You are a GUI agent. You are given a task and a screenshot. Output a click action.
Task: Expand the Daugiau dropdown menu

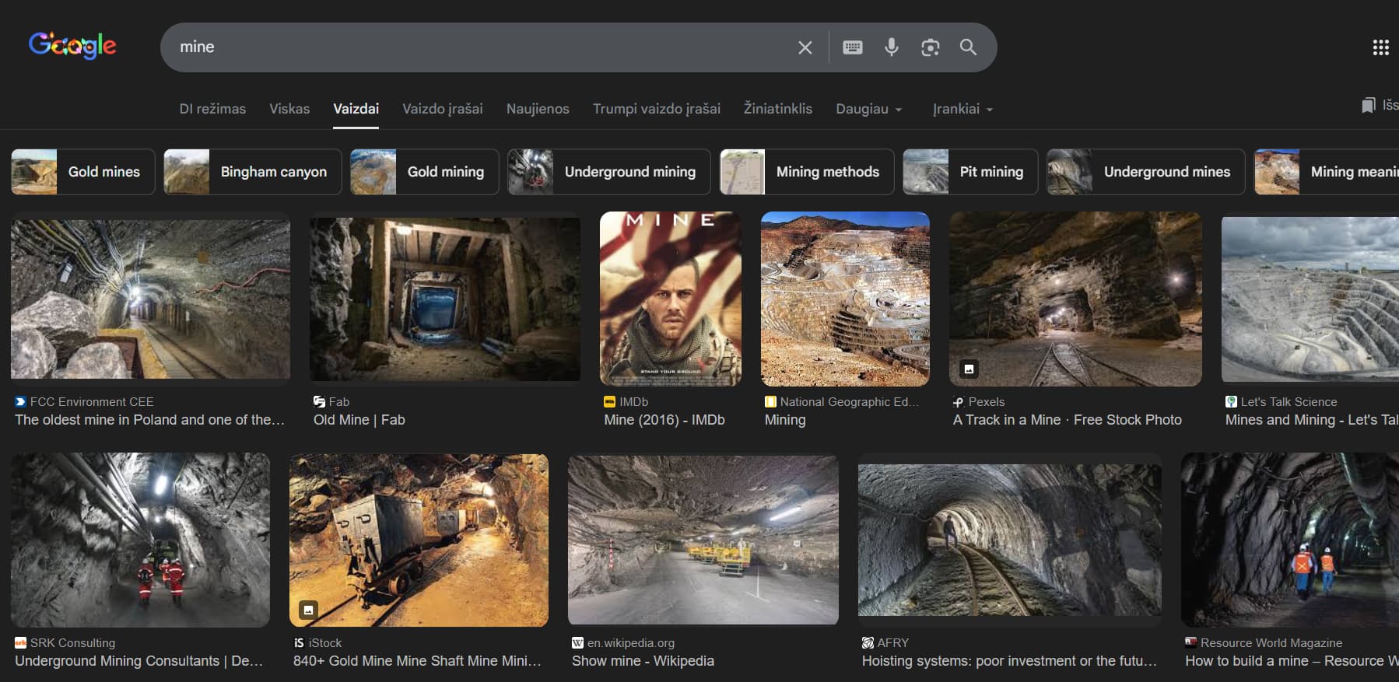point(868,109)
